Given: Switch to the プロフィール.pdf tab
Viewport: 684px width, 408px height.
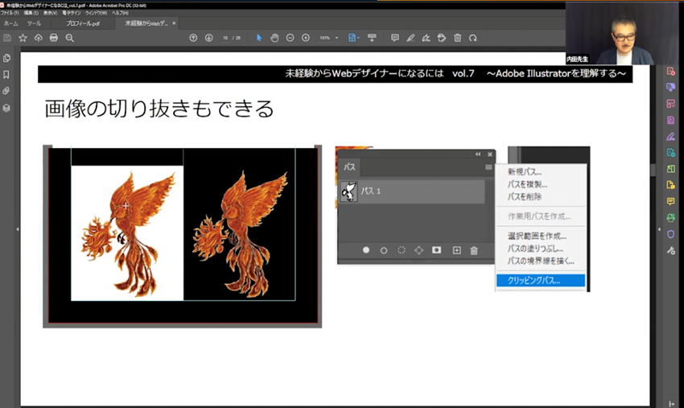Looking at the screenshot, I should click(x=82, y=23).
